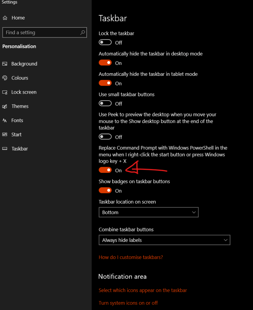Open 'Turn system icons on or off' link
253x310 pixels.
click(128, 303)
